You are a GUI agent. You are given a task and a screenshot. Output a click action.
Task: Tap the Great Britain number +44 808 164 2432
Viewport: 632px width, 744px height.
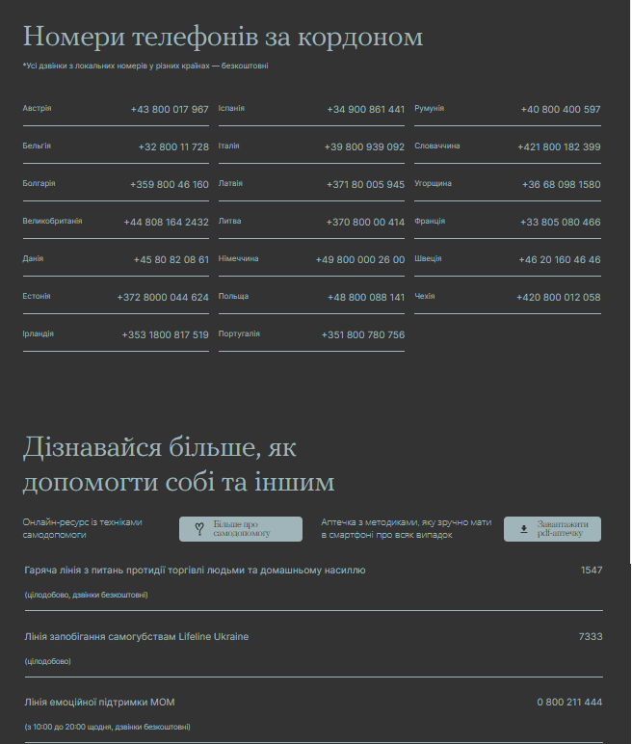point(166,223)
